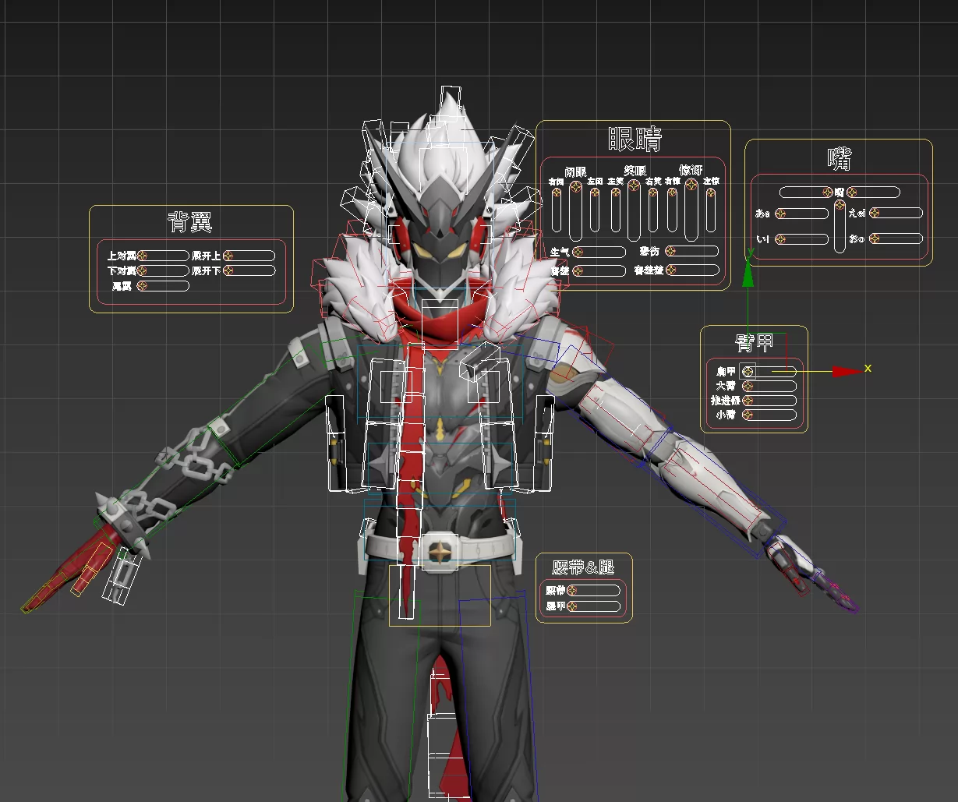Select the 肩甲 slider handle in 臂甲 panel
This screenshot has width=958, height=802.
click(x=748, y=371)
